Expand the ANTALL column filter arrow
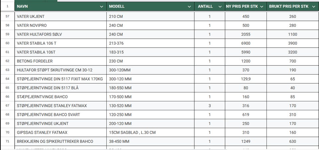Image resolution: width=319 pixels, height=150 pixels. tap(220, 7)
